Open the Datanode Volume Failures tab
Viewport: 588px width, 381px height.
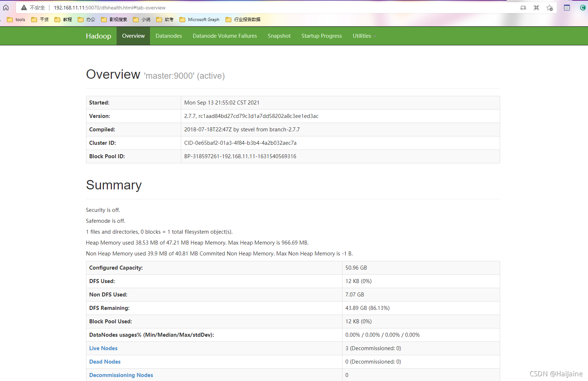(225, 36)
